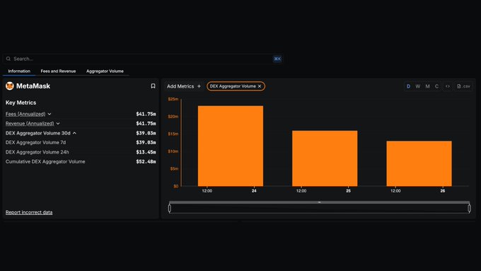Click the Key Metrics heading
This screenshot has width=481, height=271.
[21, 103]
